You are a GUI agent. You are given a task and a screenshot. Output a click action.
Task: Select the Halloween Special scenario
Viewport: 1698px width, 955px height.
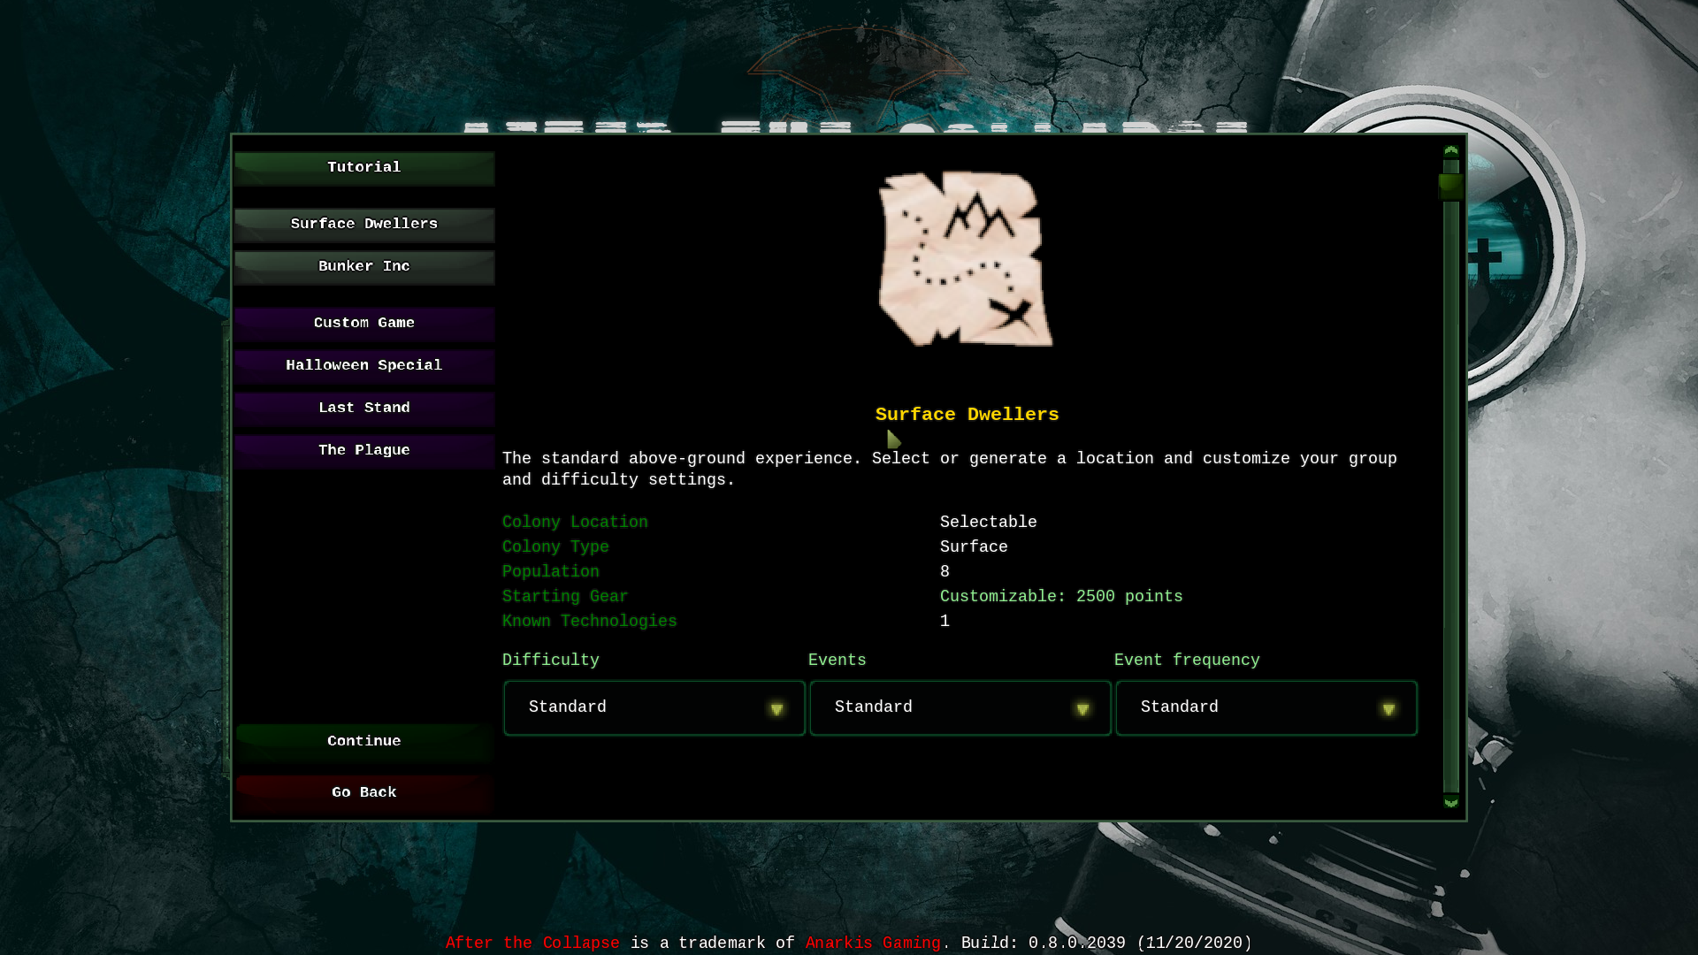point(364,366)
